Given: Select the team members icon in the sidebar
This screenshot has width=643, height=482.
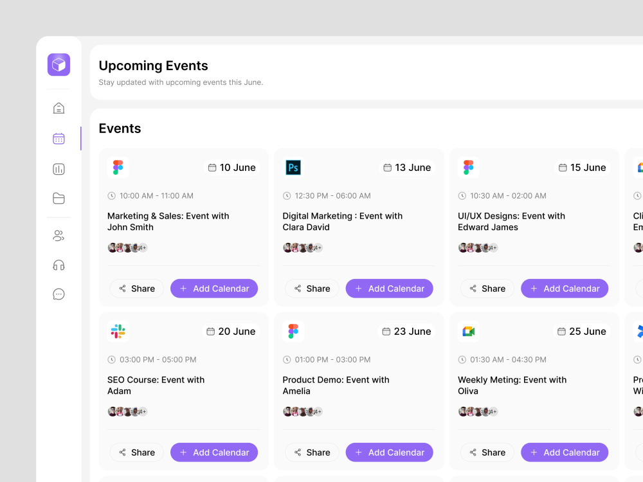Looking at the screenshot, I should [x=59, y=236].
